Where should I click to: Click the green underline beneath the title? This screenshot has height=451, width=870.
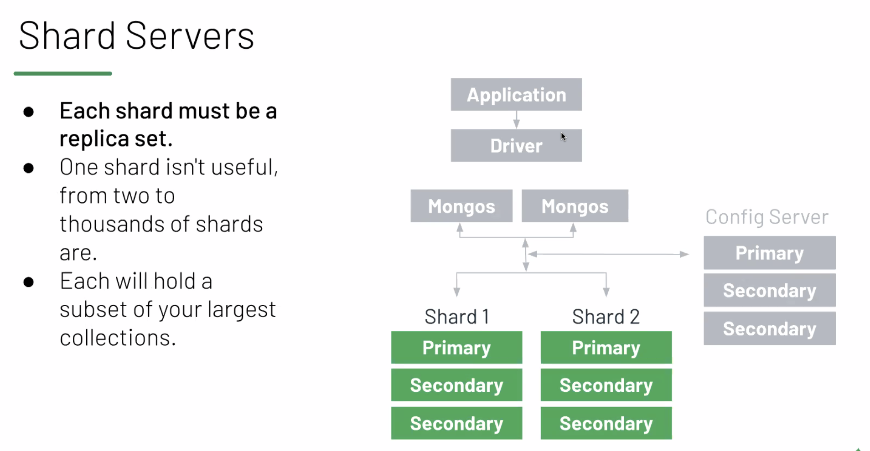[x=63, y=73]
